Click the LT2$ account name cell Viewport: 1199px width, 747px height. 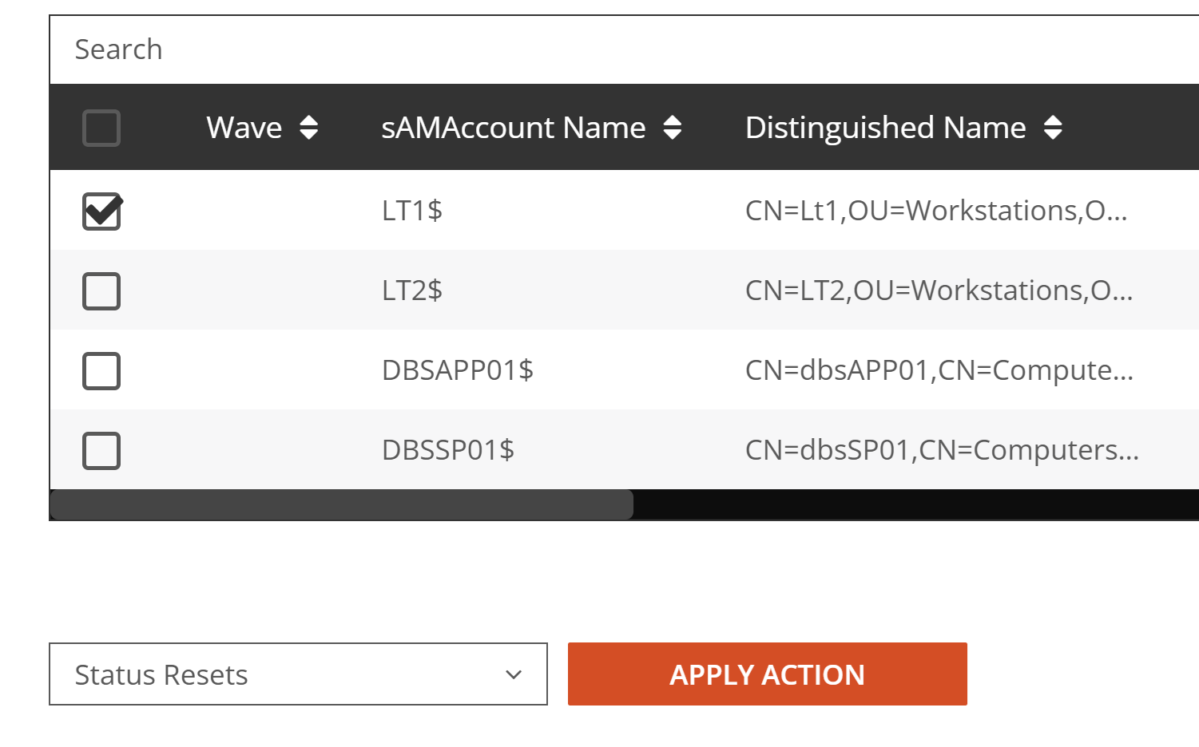[412, 290]
